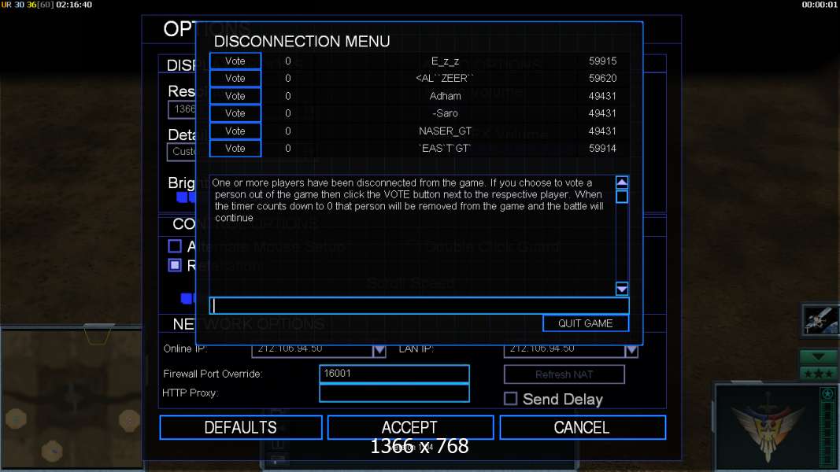The image size is (840, 472).
Task: Open the Resolution combo box
Action: click(x=182, y=109)
